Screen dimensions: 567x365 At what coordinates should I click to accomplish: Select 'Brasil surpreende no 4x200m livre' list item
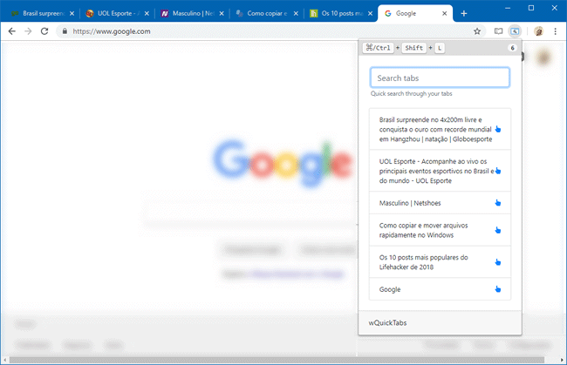440,129
